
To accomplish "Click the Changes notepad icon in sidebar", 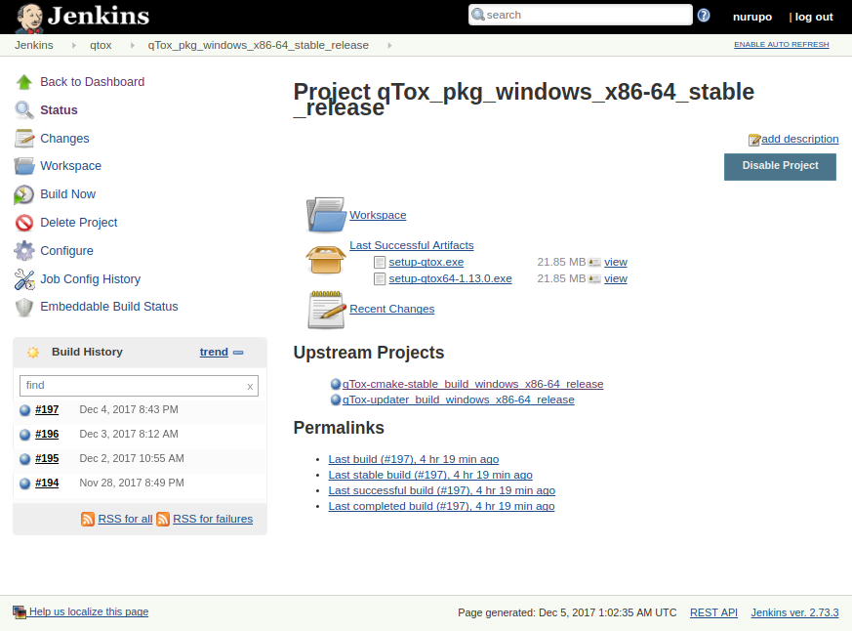I will click(23, 139).
